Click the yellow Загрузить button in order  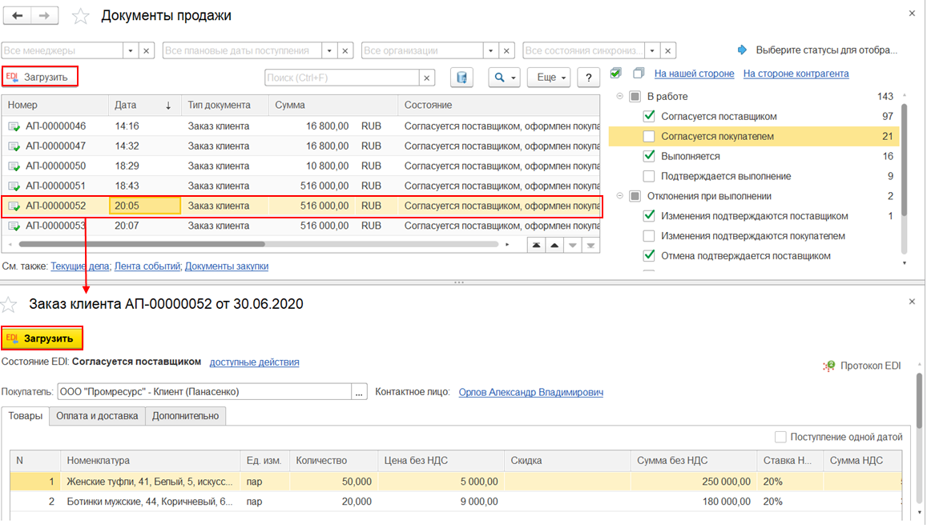[42, 338]
